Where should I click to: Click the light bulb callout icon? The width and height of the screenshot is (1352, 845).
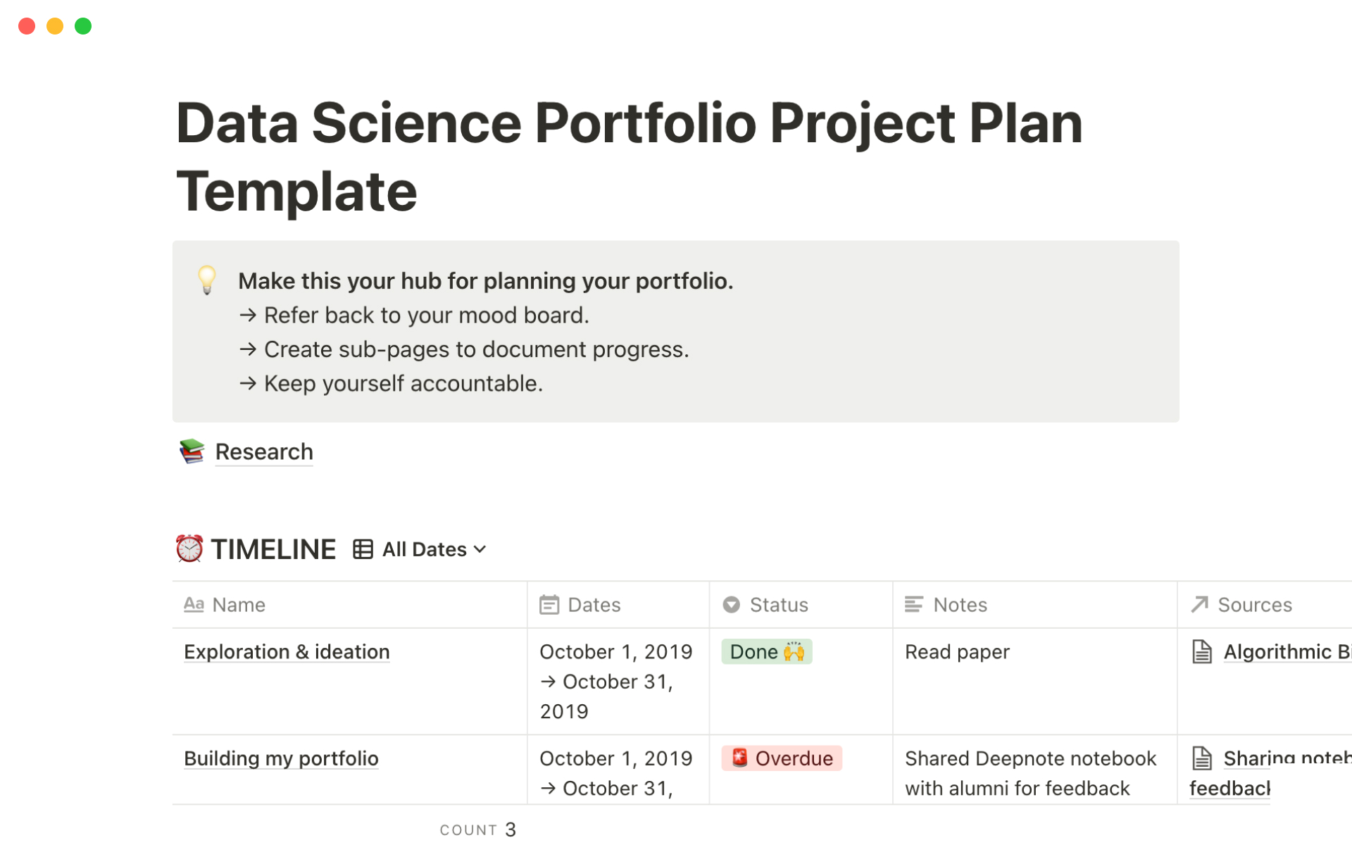207,280
